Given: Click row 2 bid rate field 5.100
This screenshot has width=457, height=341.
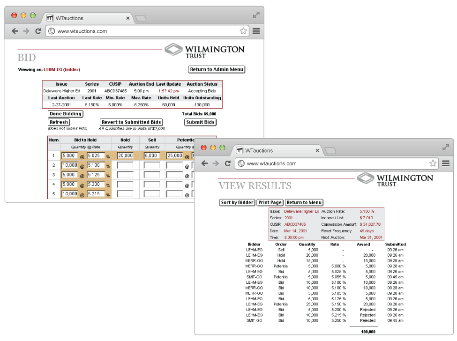Looking at the screenshot, I should click(x=96, y=165).
